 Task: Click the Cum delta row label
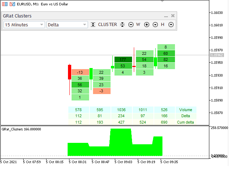click(x=186, y=122)
